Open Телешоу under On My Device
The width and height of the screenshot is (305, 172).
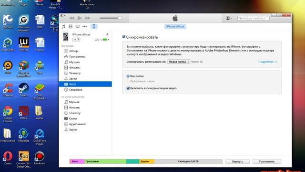click(x=85, y=113)
